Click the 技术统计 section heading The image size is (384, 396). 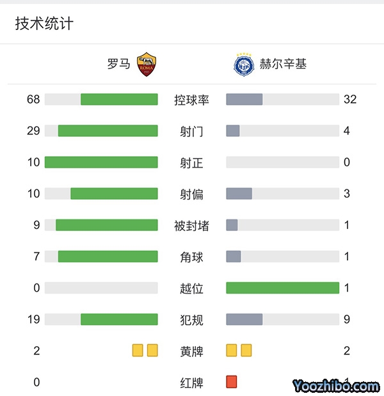pos(44,24)
